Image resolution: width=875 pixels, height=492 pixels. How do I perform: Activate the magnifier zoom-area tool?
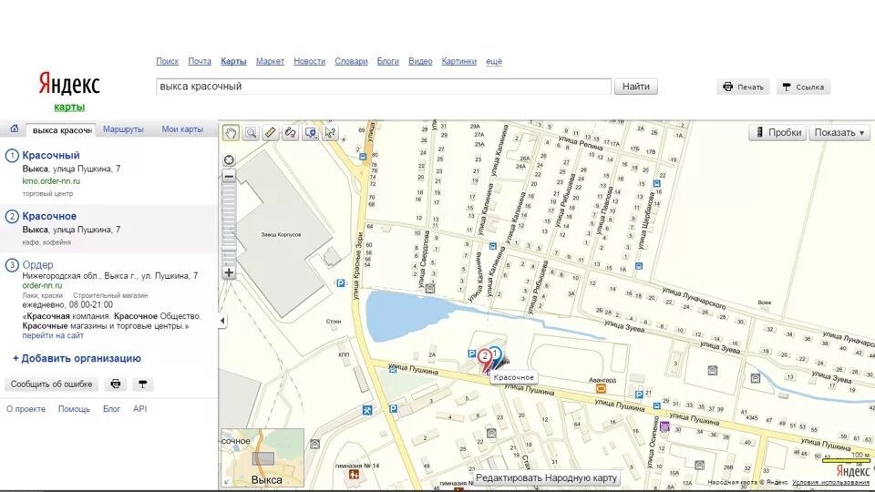pos(252,133)
